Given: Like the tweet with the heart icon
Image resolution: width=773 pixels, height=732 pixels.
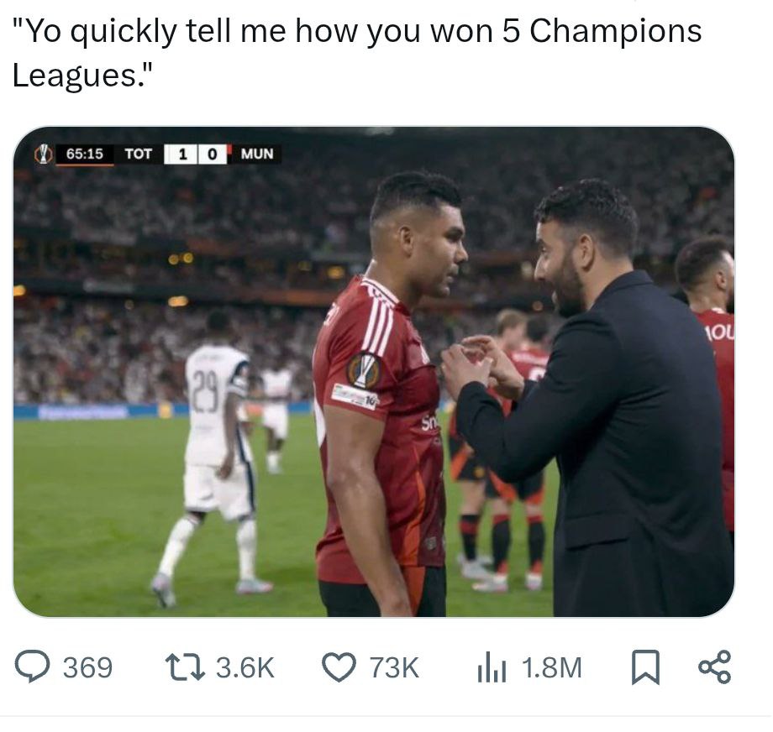Looking at the screenshot, I should [339, 667].
